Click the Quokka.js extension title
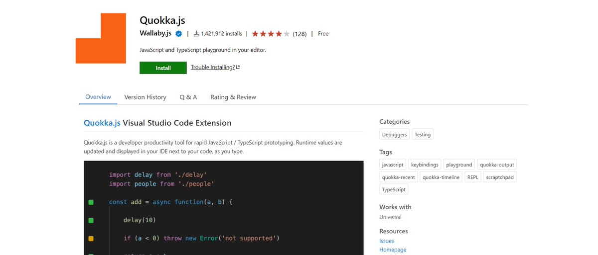This screenshot has height=255, width=598. [x=162, y=20]
